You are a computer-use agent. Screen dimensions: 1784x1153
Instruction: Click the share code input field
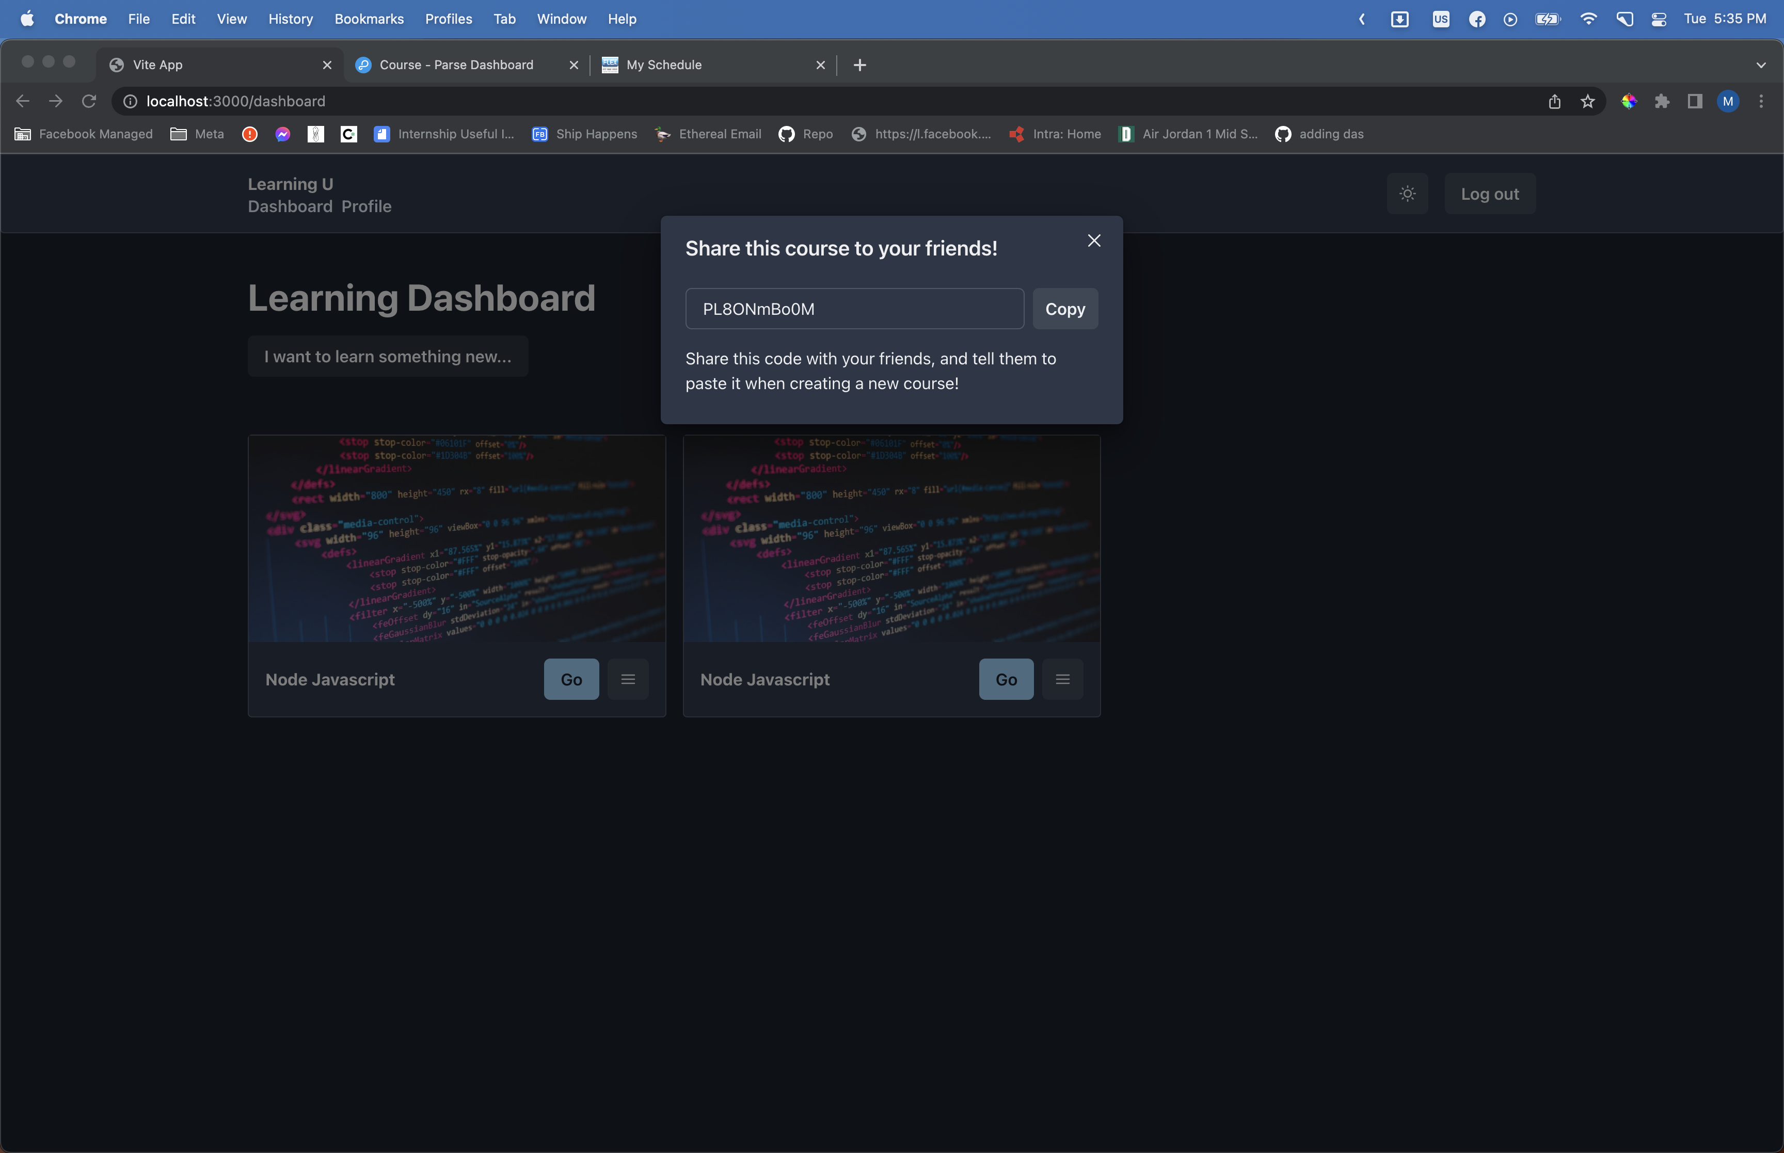[854, 309]
